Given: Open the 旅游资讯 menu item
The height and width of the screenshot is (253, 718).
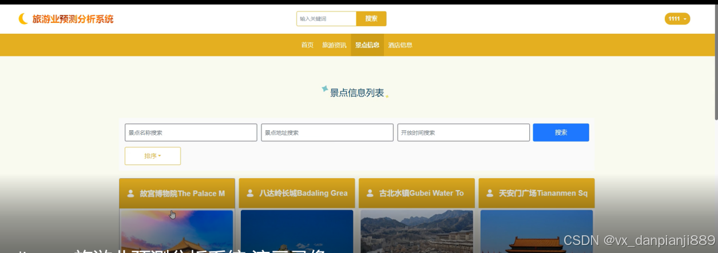Looking at the screenshot, I should [x=334, y=45].
